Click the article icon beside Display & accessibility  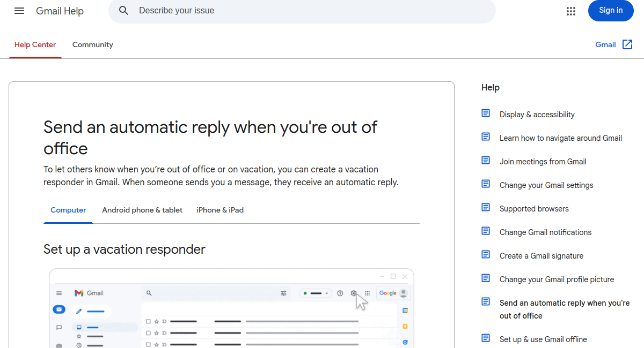(x=486, y=114)
